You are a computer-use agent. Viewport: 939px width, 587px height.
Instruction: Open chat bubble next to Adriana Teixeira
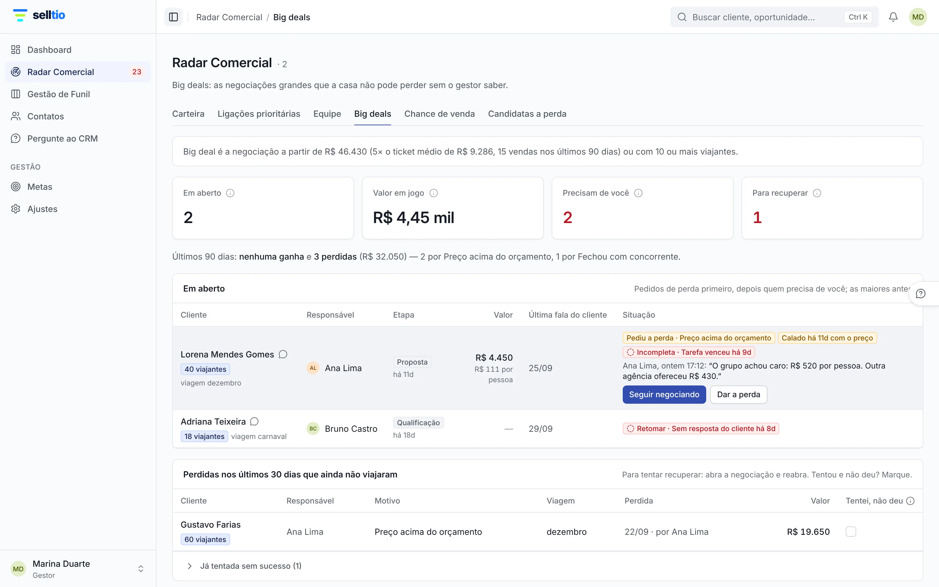(255, 422)
